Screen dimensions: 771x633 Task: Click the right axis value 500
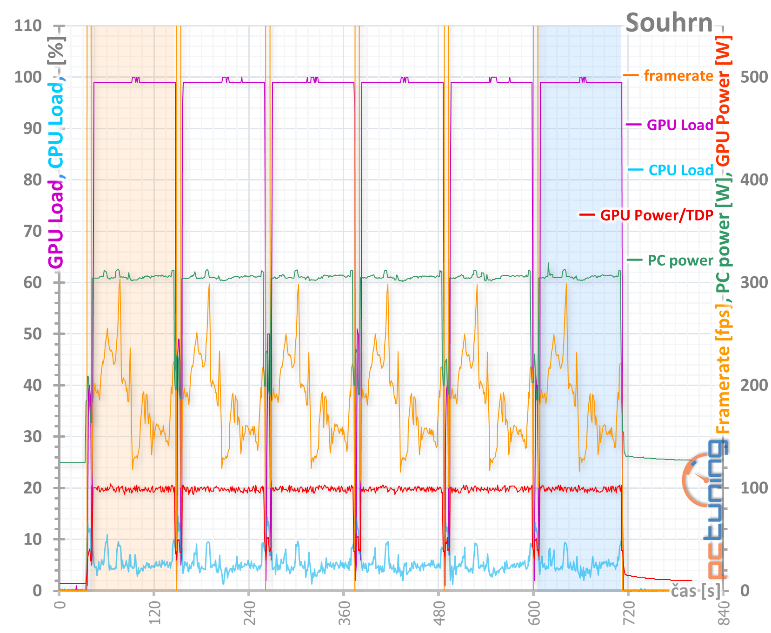(754, 77)
